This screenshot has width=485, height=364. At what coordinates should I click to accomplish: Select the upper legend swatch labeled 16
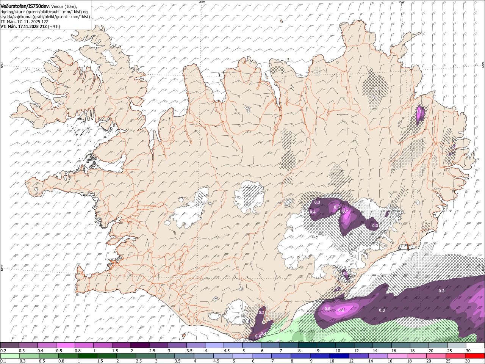(x=401, y=345)
